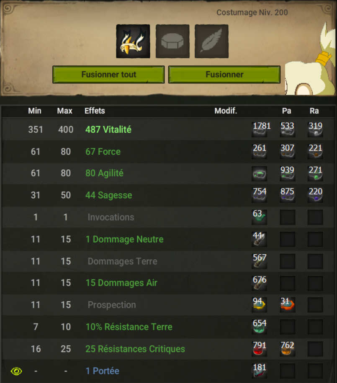Use the Pa Résistances Critiques rune 762
Screen dimensions: 337x383
288,349
